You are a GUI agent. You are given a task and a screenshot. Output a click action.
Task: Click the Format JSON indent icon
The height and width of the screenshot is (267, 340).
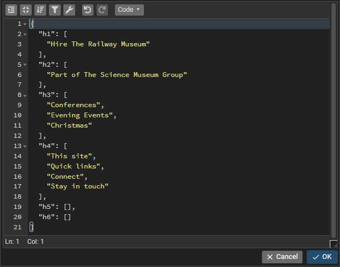11,10
